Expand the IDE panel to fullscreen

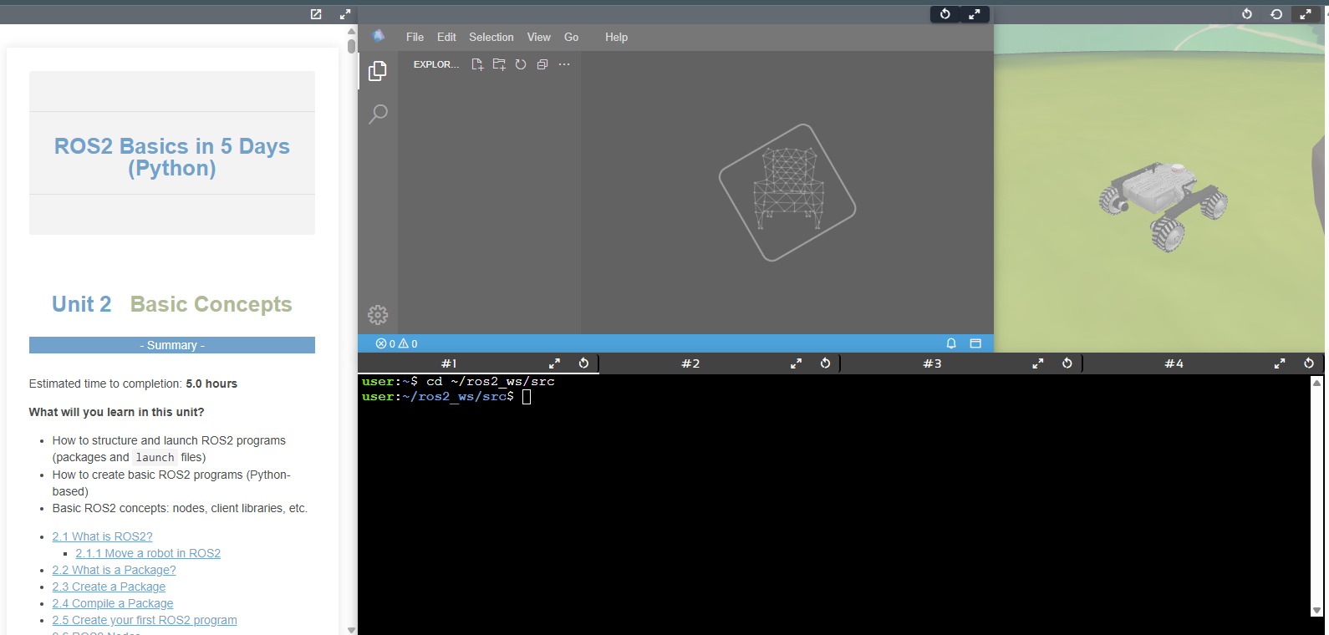[975, 14]
